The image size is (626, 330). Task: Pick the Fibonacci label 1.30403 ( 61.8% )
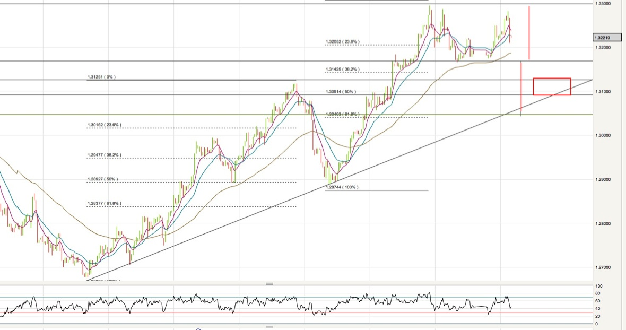(x=343, y=115)
